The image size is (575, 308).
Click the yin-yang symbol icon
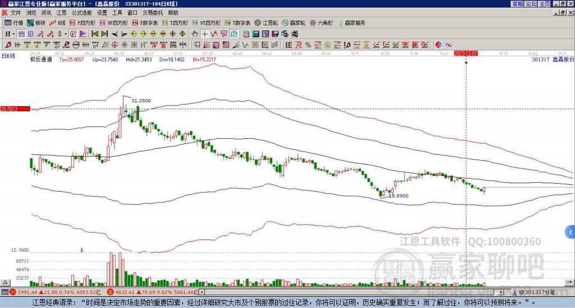(439, 45)
